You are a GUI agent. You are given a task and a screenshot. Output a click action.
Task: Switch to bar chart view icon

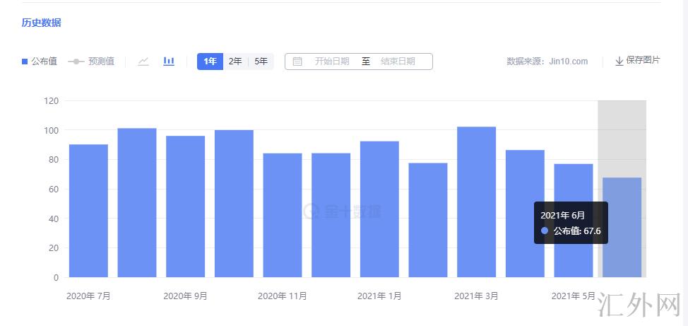(x=169, y=62)
